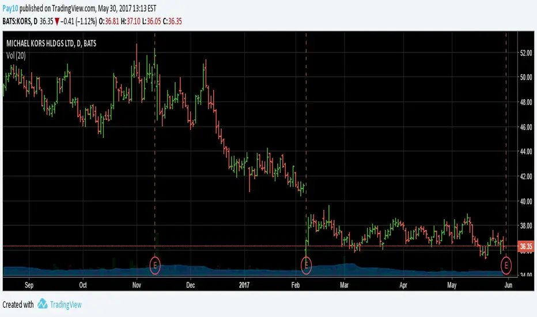
Task: Open the Pay10 author link
Action: click(x=10, y=8)
